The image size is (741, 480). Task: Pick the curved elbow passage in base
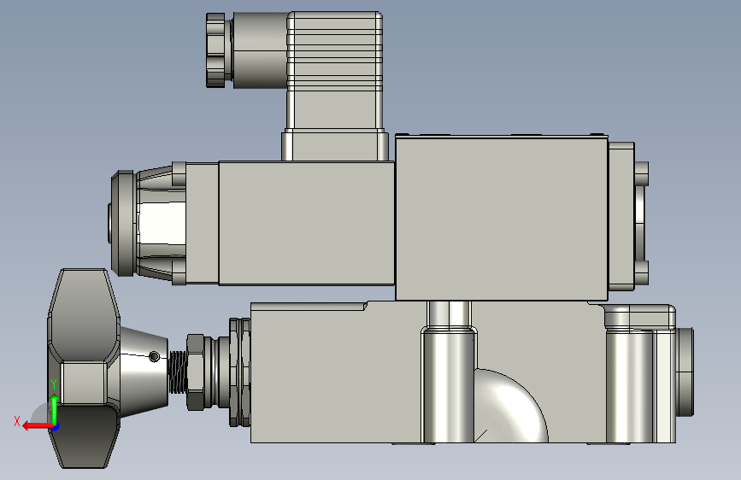pos(510,406)
